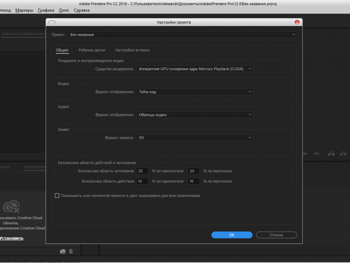This screenshot has width=350, height=263.
Task: Click the Overwrite edit icon in monitor
Action: [343, 154]
